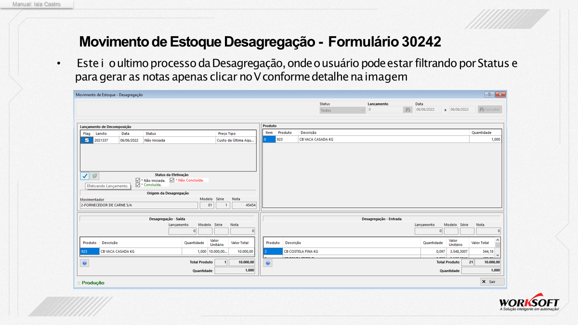This screenshot has height=325, width=578.
Task: Click Total Produto count 21 in Entrada panel
Action: pos(468,262)
